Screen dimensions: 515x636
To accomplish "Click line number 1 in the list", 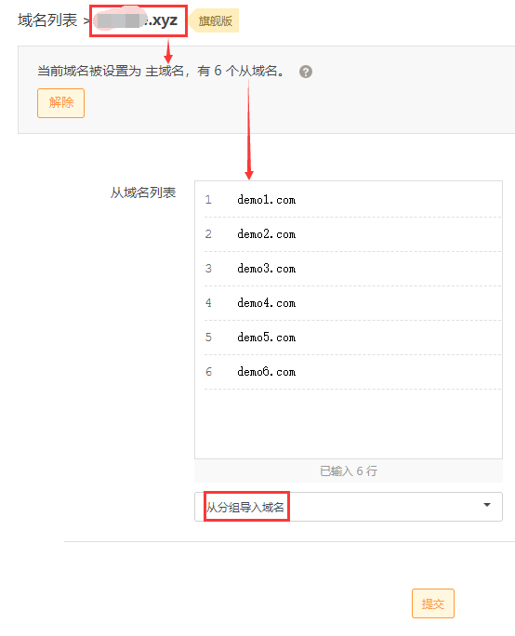I will coord(208,200).
